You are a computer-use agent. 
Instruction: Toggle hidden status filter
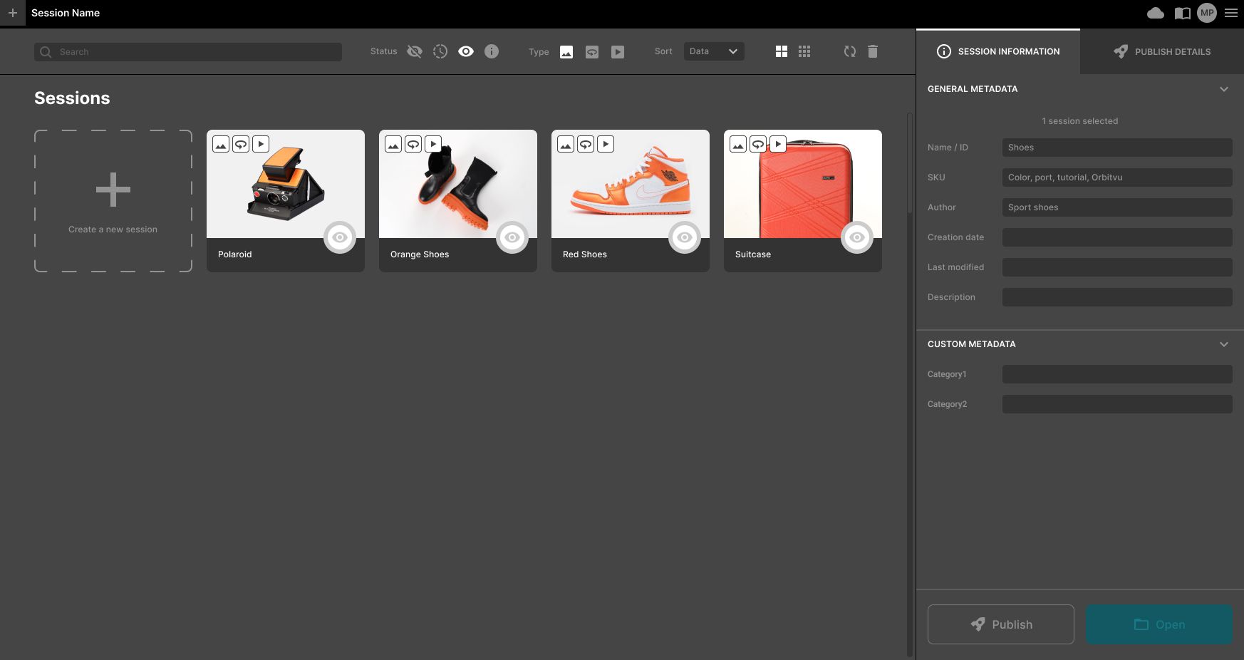tap(415, 51)
